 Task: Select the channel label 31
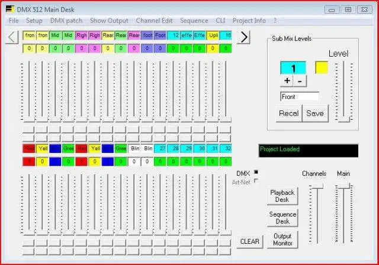213,148
